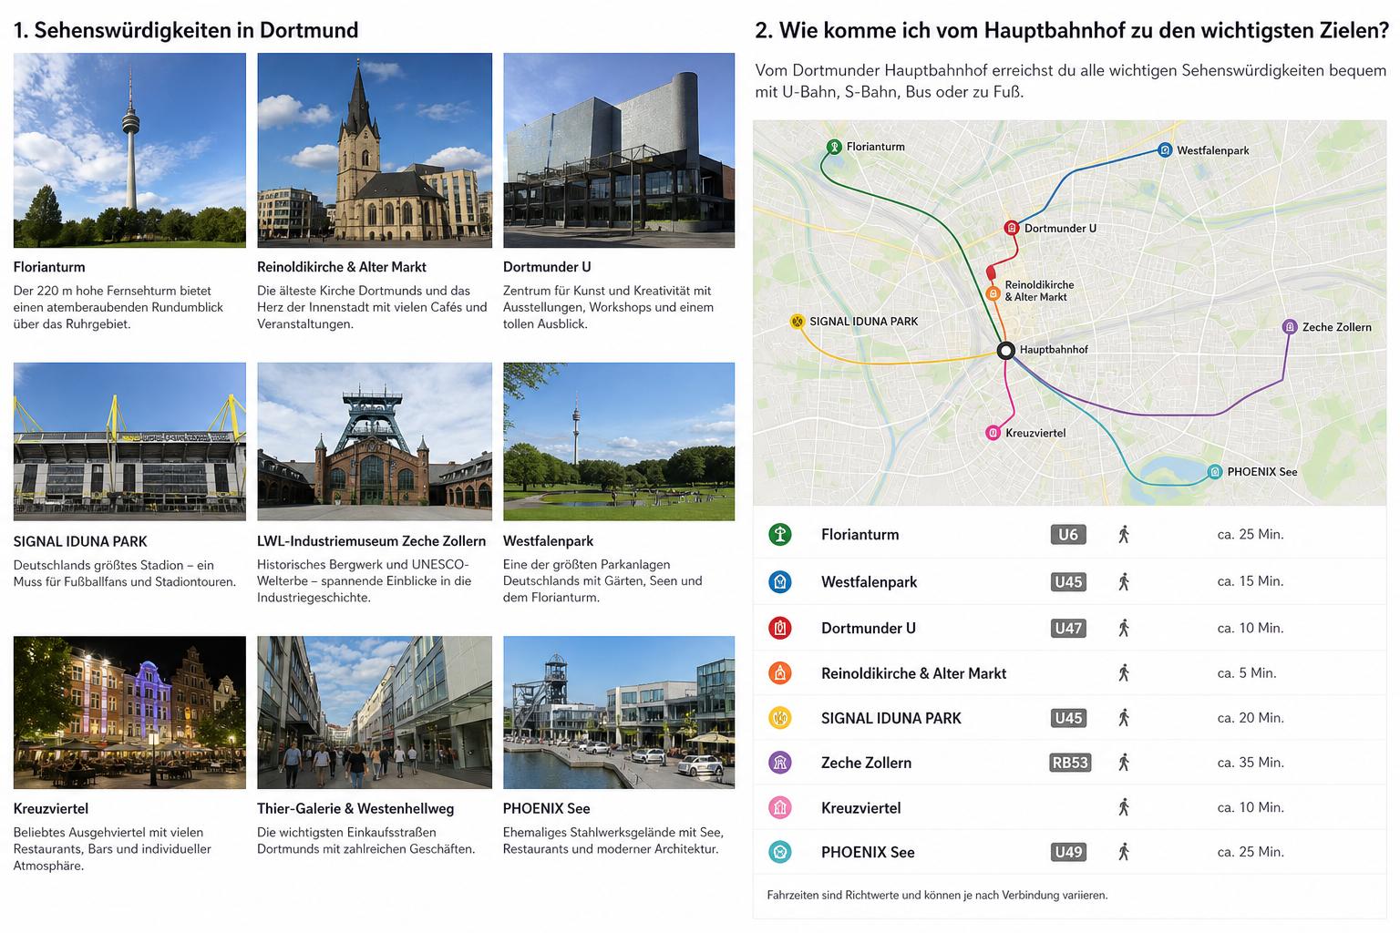Click the yellow SIGNAL IDUNA PARK list icon
1400x933 pixels.
click(x=780, y=718)
